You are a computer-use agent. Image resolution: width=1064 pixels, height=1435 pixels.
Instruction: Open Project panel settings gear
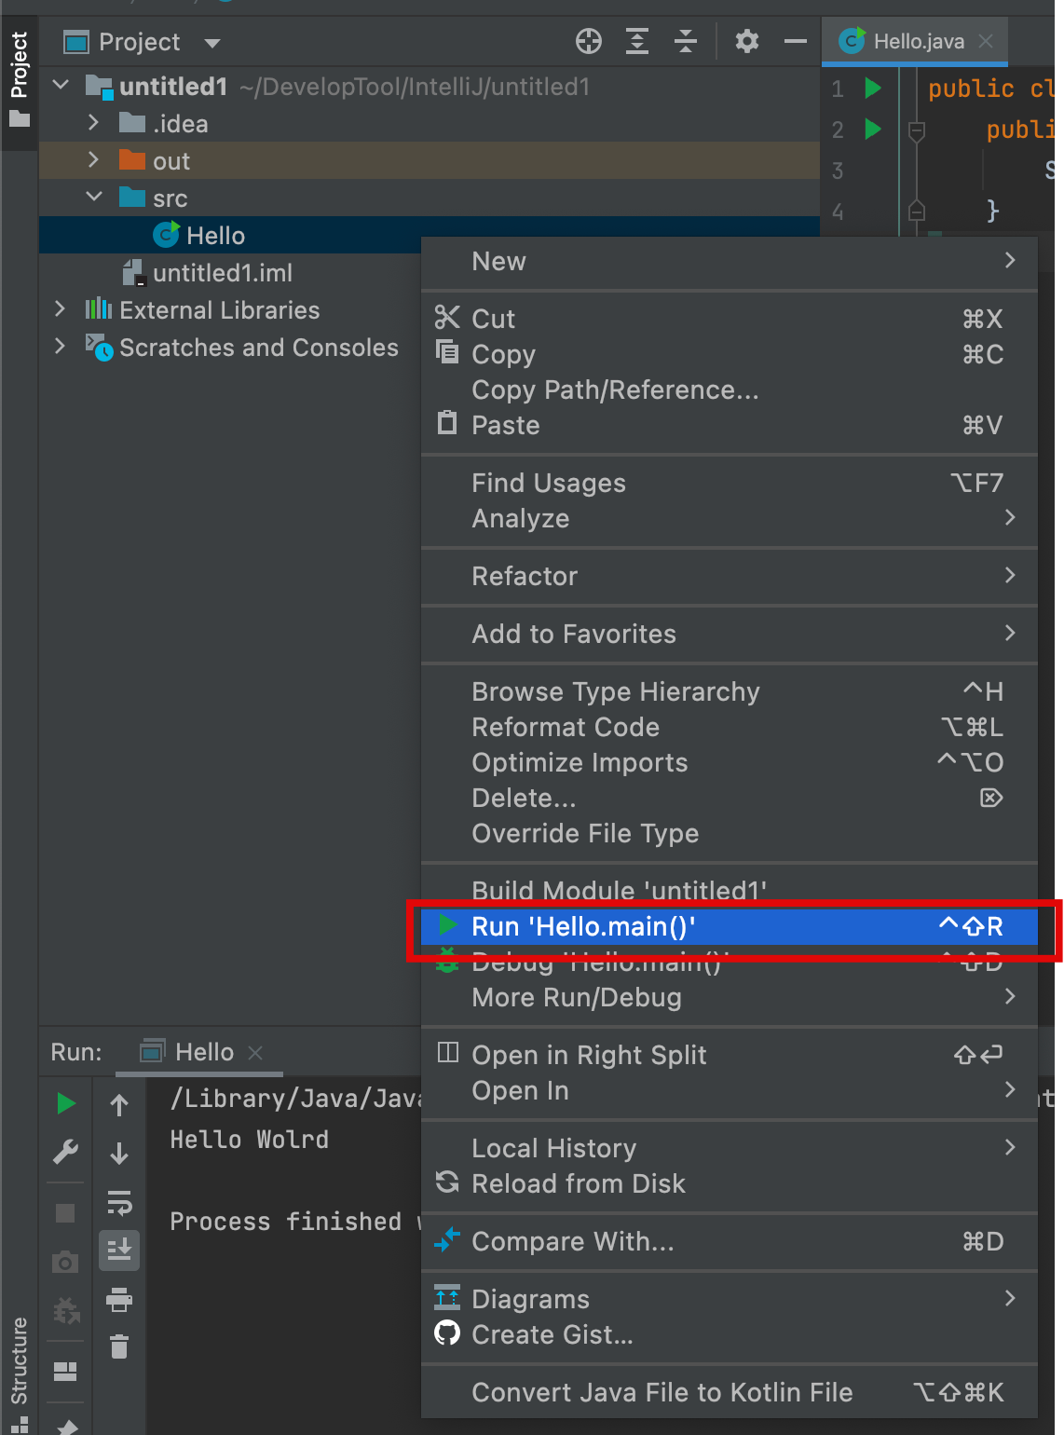pyautogui.click(x=747, y=41)
